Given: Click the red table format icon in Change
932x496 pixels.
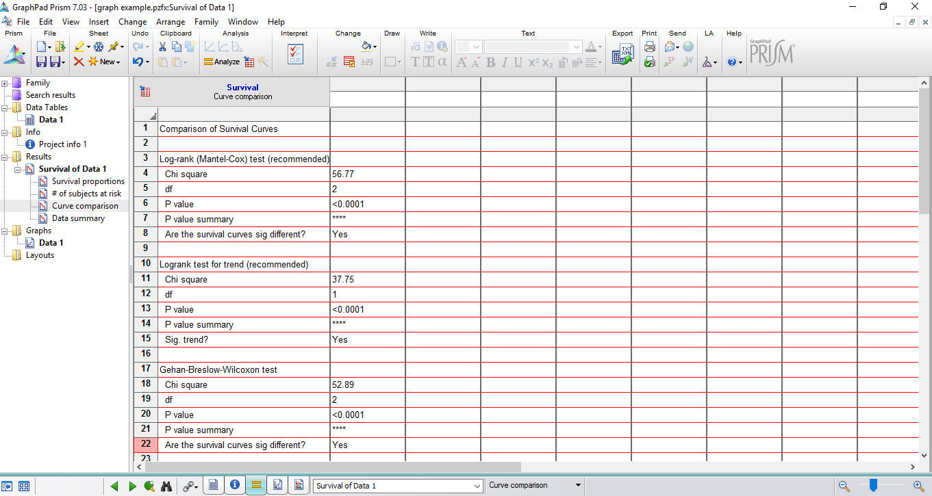Looking at the screenshot, I should pos(349,62).
